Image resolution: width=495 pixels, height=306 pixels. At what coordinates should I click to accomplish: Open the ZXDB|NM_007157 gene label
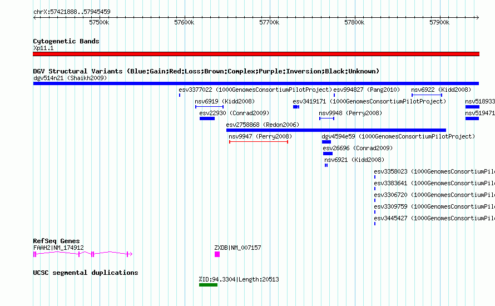click(x=237, y=248)
